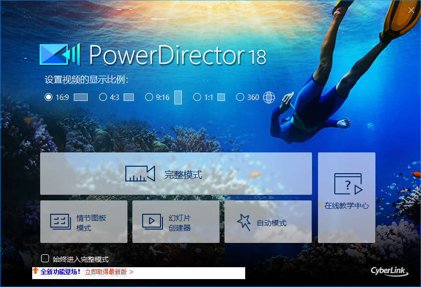Screen dimensions: 421x287
Task: Click the 4:3 rectangle icon
Action: coord(129,97)
